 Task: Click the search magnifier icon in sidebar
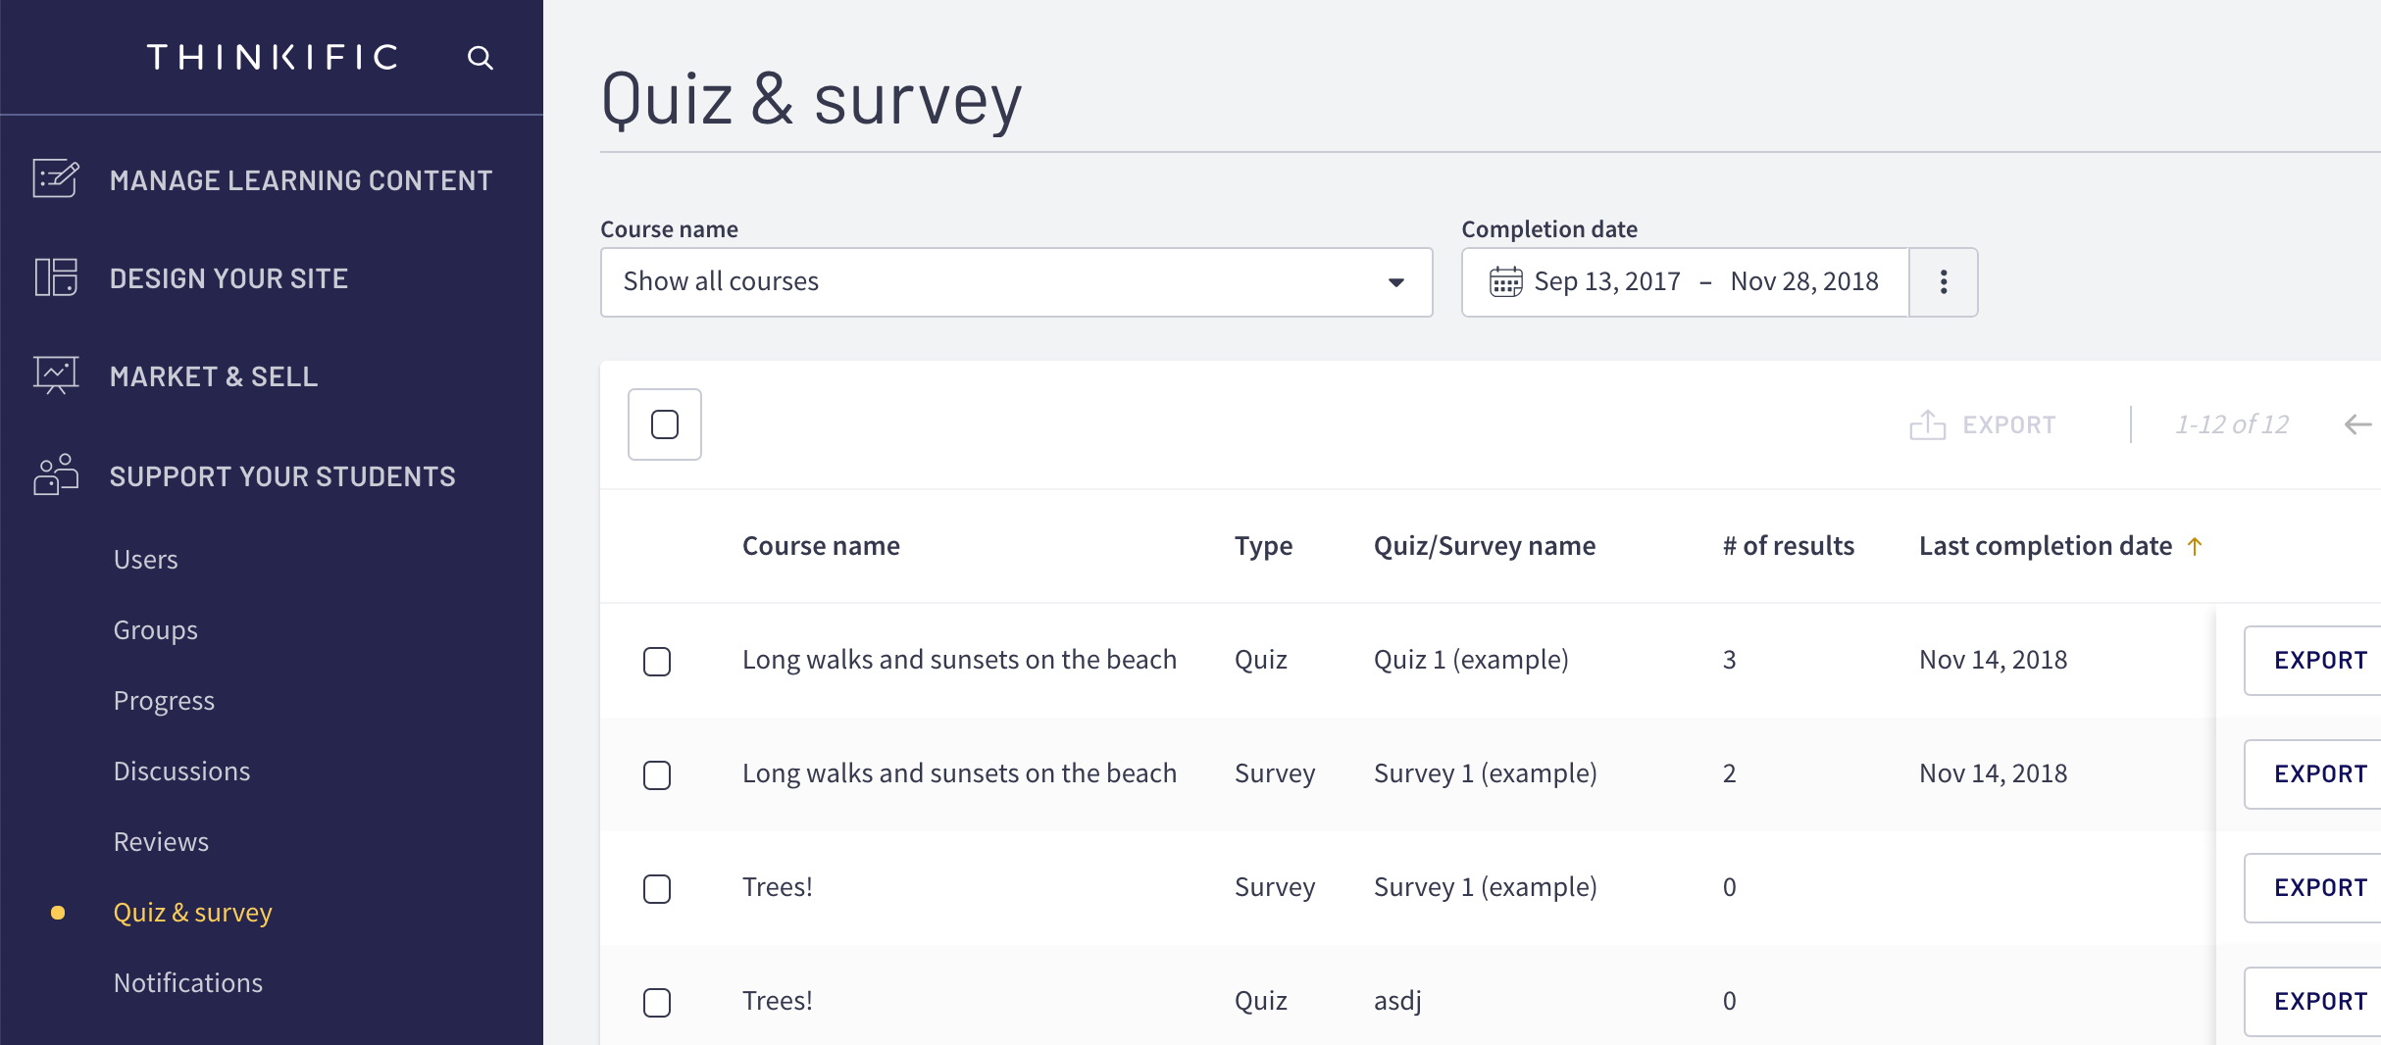(x=480, y=58)
